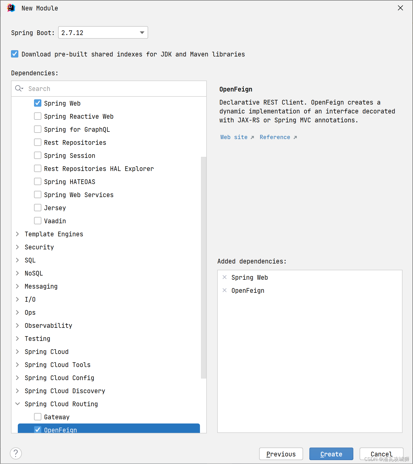Expand the Spring Cloud category

coord(18,352)
